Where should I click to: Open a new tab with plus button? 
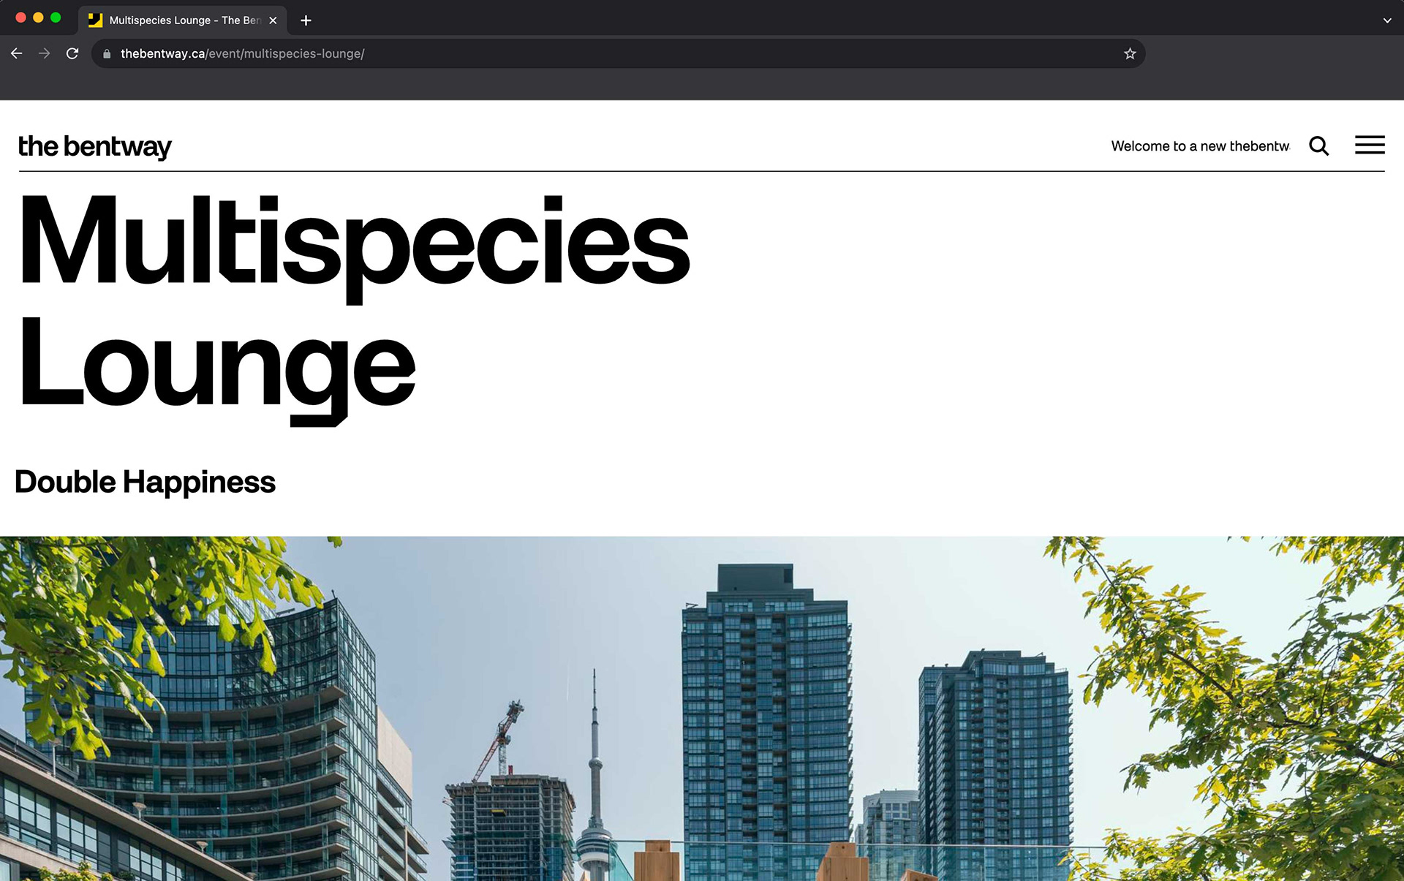point(306,20)
